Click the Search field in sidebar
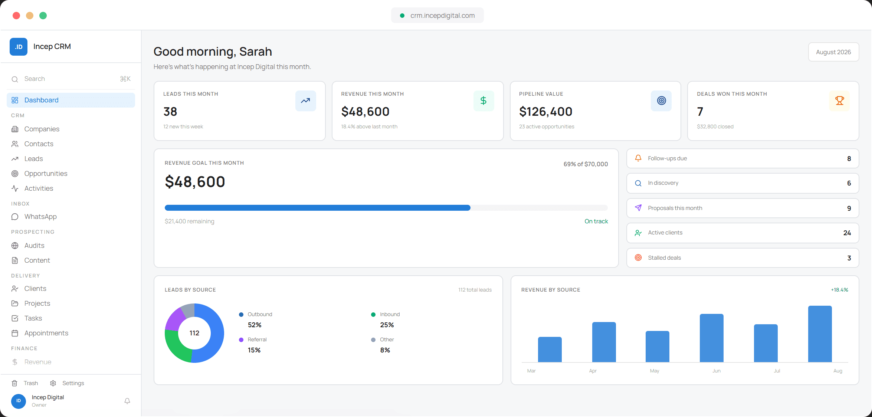This screenshot has width=872, height=417. pos(71,79)
